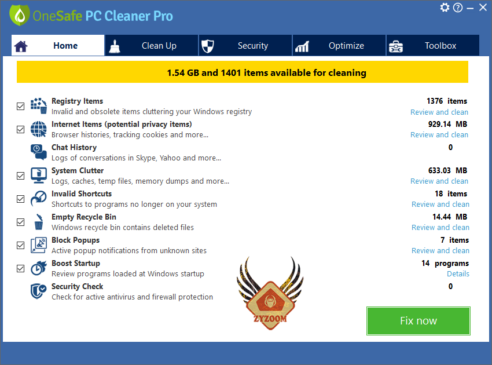Image resolution: width=492 pixels, height=365 pixels.
Task: Uncheck the Boost Startup checkbox
Action: 20,269
